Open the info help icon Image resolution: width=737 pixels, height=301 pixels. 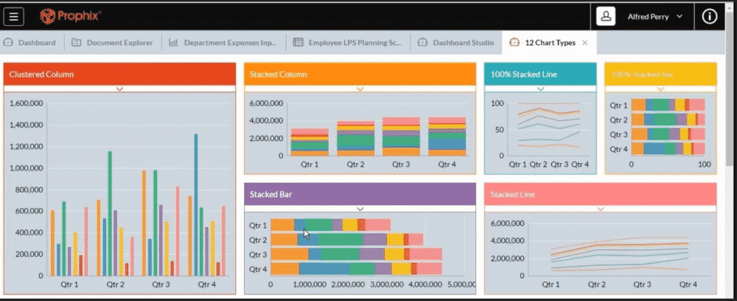710,16
